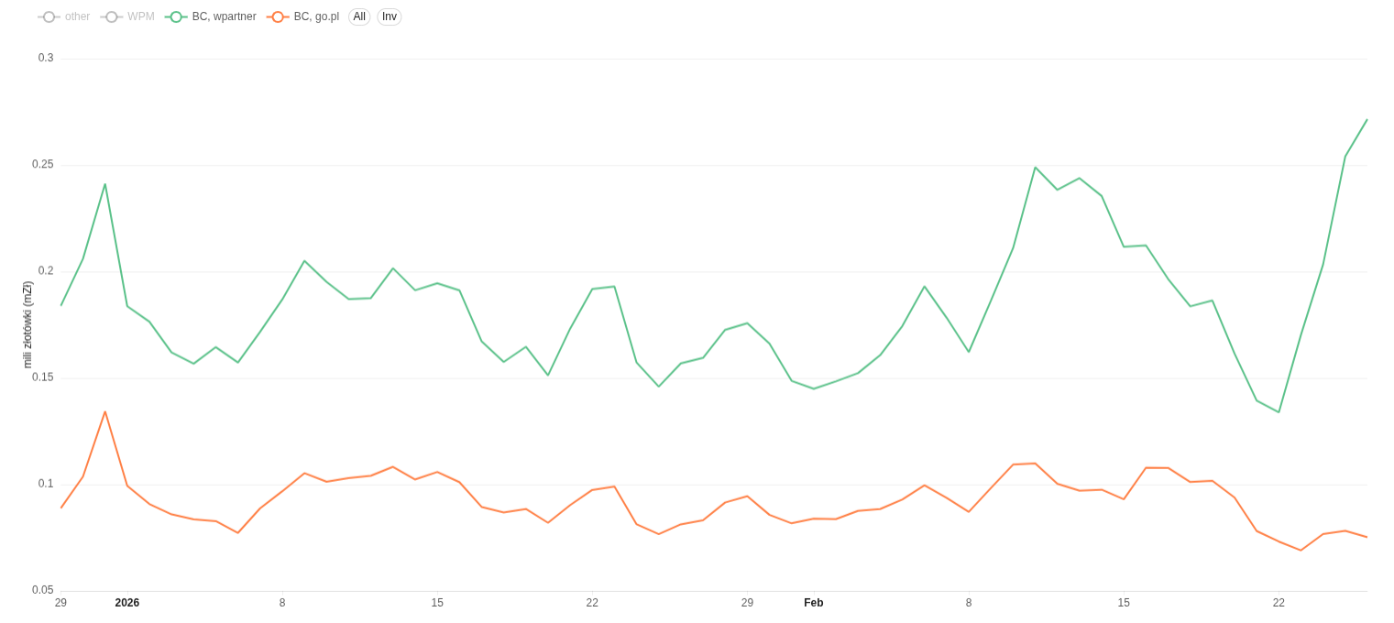The height and width of the screenshot is (623, 1394).
Task: Click the 0.05 y-axis tick label
Action: [x=43, y=590]
